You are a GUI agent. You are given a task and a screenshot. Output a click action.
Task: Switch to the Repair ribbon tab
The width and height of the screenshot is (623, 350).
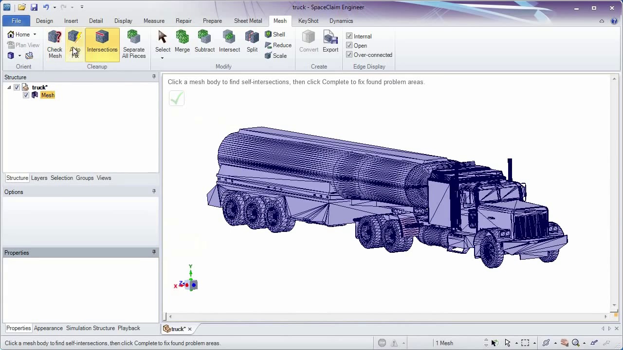coord(183,21)
